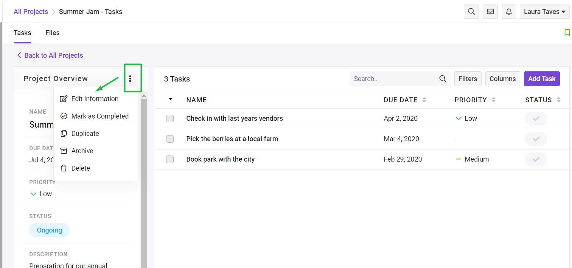
Task: Open the Columns button
Action: click(x=502, y=79)
